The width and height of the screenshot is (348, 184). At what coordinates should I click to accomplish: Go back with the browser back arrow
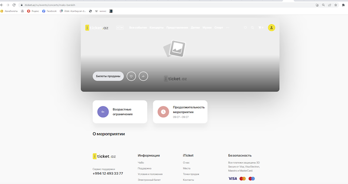2,5
